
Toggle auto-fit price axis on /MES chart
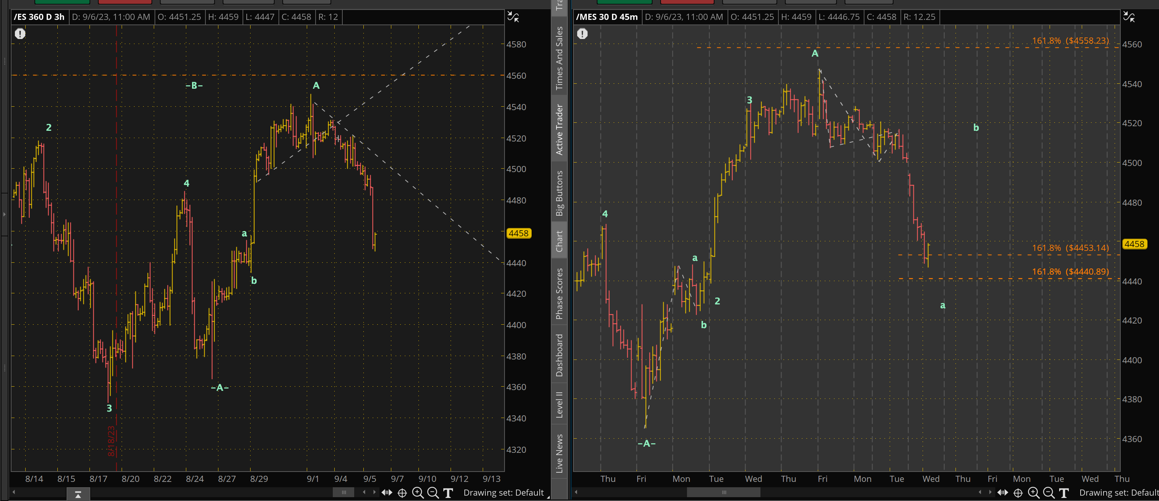[1129, 17]
